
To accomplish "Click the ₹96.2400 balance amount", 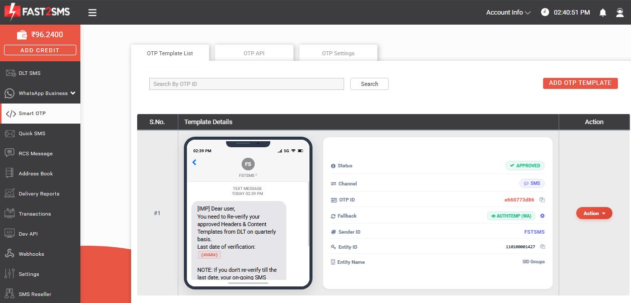I will click(x=47, y=35).
